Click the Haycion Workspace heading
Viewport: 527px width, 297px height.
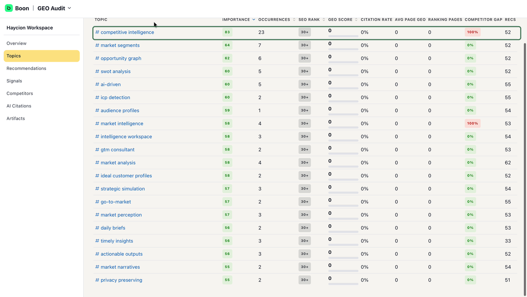[30, 28]
